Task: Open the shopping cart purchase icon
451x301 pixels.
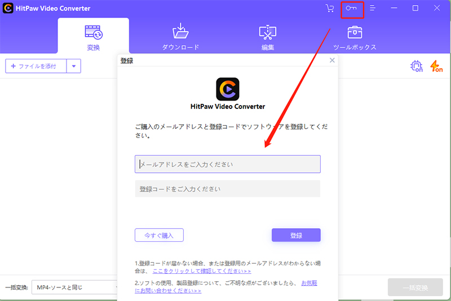Action: tap(330, 8)
